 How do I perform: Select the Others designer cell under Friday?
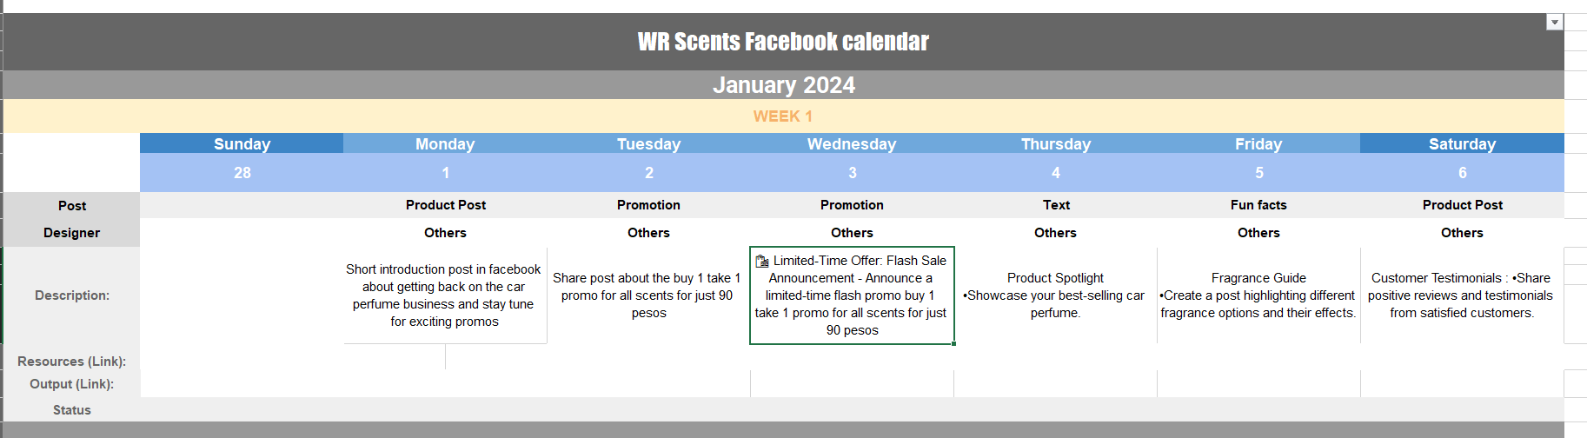(x=1258, y=233)
